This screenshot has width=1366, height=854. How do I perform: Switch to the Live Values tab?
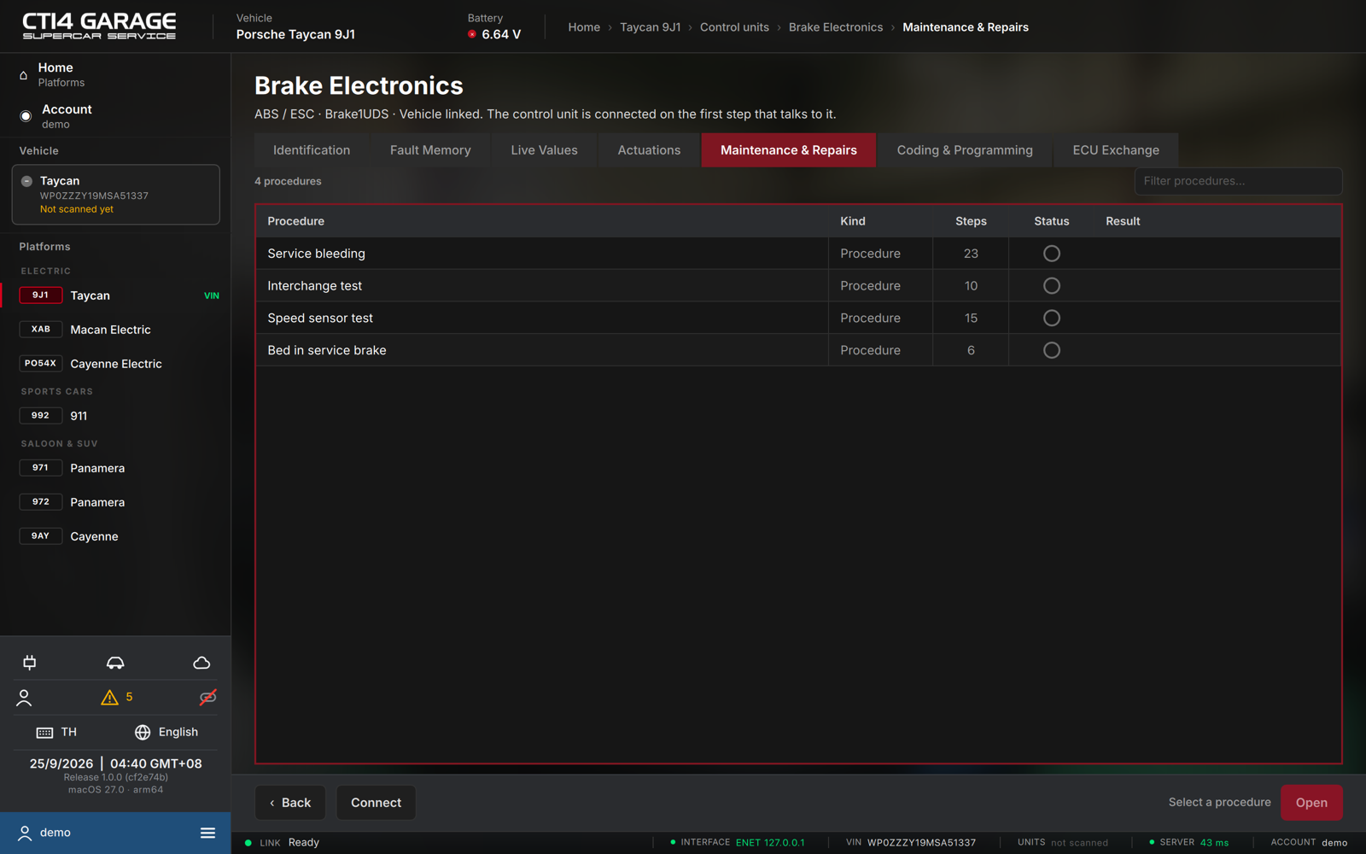pos(544,150)
